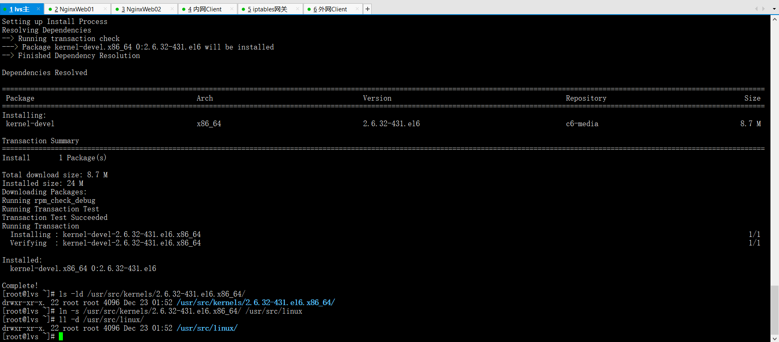Screen dimensions: 779x342
Task: Click the 'Arch' column header
Action: pos(204,98)
